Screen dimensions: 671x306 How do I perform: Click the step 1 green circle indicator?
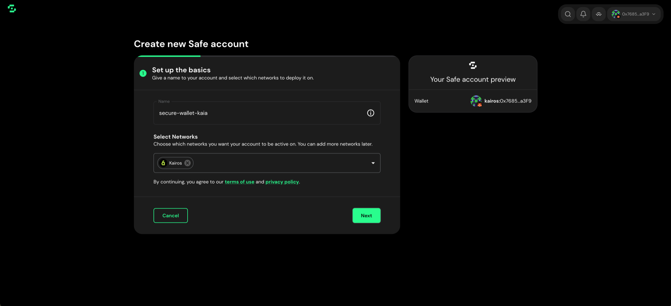(143, 73)
